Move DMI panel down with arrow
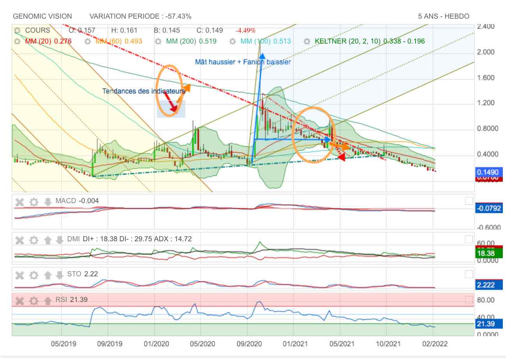 point(59,240)
